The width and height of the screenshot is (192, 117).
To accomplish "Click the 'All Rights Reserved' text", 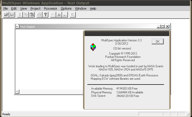I will pyautogui.click(x=123, y=60).
